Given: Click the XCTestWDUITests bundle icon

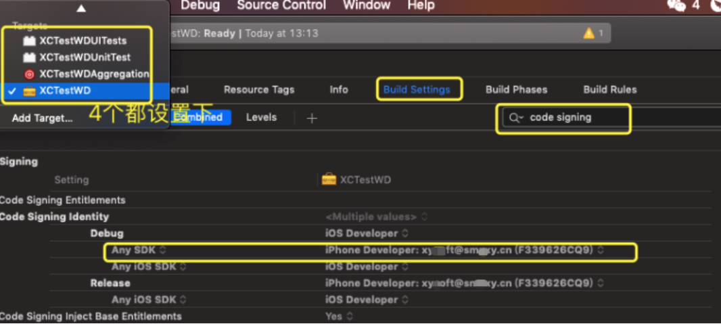Looking at the screenshot, I should pos(30,41).
